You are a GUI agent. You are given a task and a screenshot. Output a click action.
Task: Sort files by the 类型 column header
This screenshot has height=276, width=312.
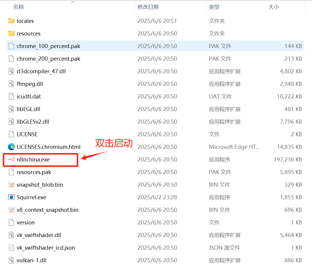click(x=214, y=7)
